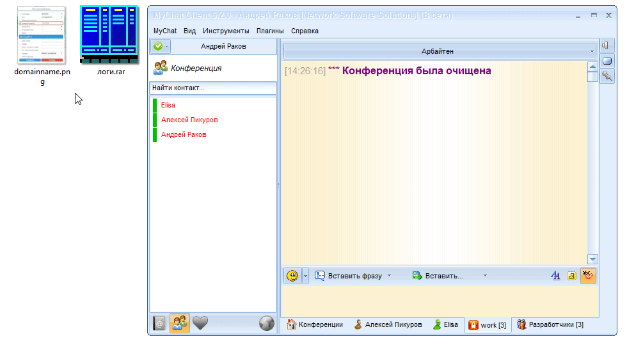Click the pin icon on right sidebar
This screenshot has width=627, height=343.
[x=607, y=76]
